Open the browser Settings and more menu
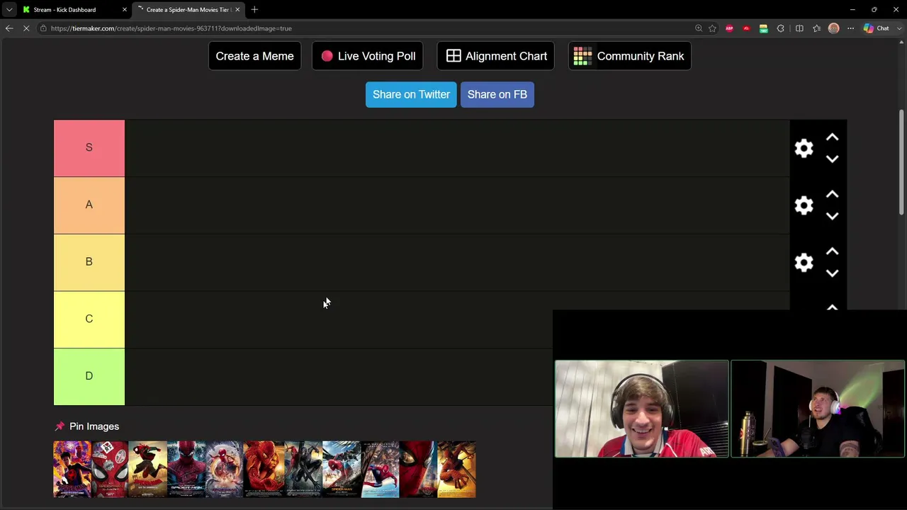This screenshot has width=907, height=510. 851,28
